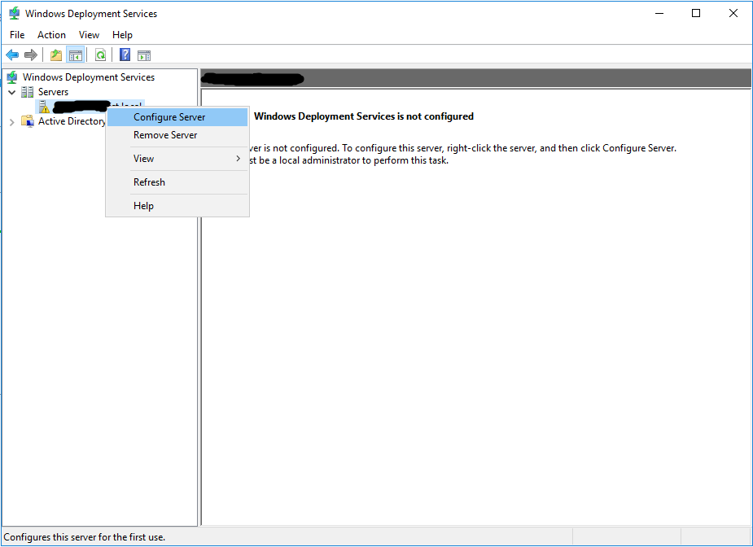753x547 pixels.
Task: Click the server icon with warning triangle
Action: (44, 107)
